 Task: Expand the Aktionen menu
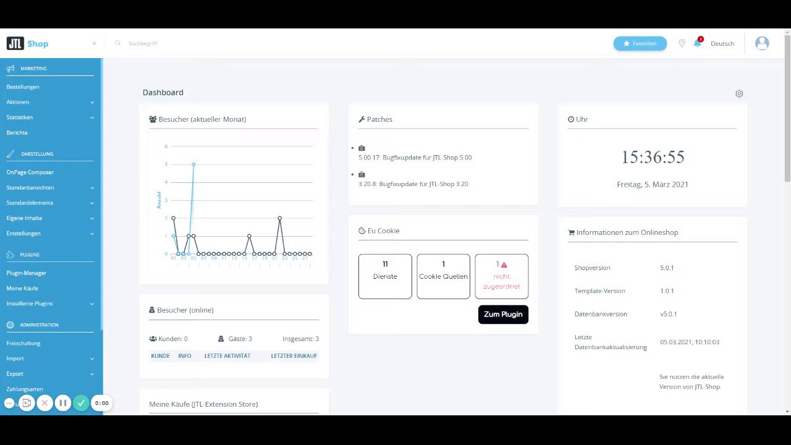(50, 102)
